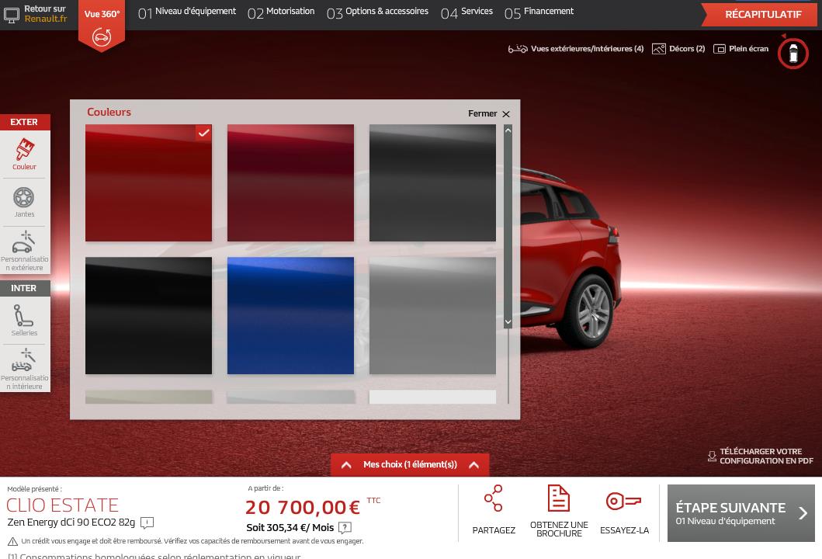This screenshot has width=822, height=559.
Task: Open the info bubble next to Zen Energy dCi
Action: tap(147, 523)
